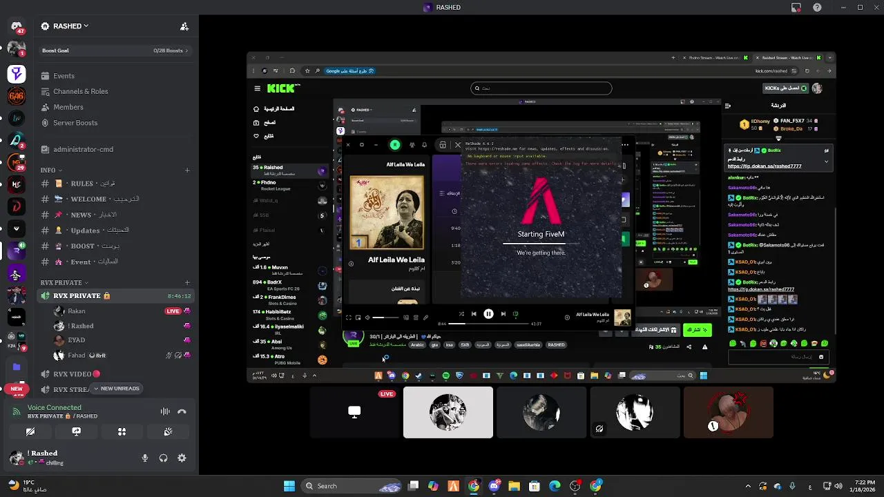
Task: Select the RVX PRIVATE voice channel
Action: click(115, 295)
